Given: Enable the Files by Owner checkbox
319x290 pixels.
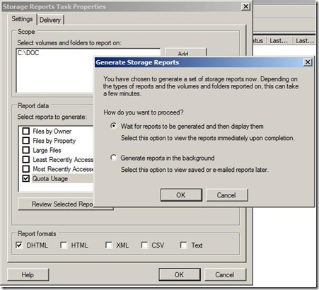Looking at the screenshot, I should pyautogui.click(x=26, y=131).
